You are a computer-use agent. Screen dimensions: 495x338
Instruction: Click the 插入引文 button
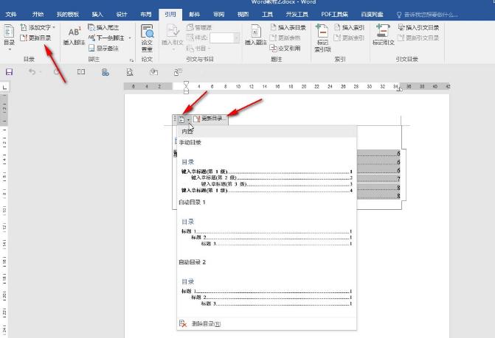click(173, 37)
